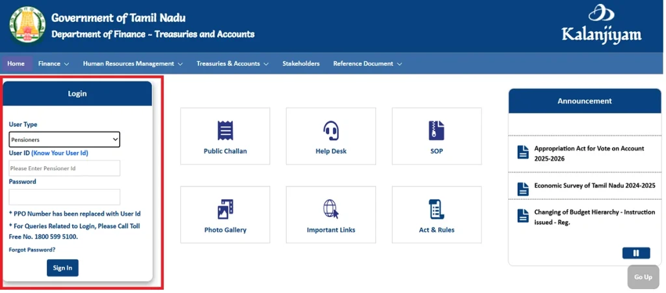The image size is (666, 293).
Task: Click the Forgot Password link
Action: click(32, 249)
